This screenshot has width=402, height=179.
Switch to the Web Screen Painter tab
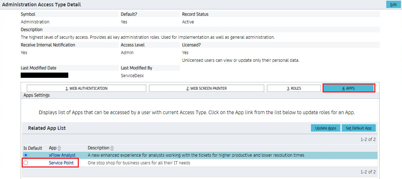(206, 88)
